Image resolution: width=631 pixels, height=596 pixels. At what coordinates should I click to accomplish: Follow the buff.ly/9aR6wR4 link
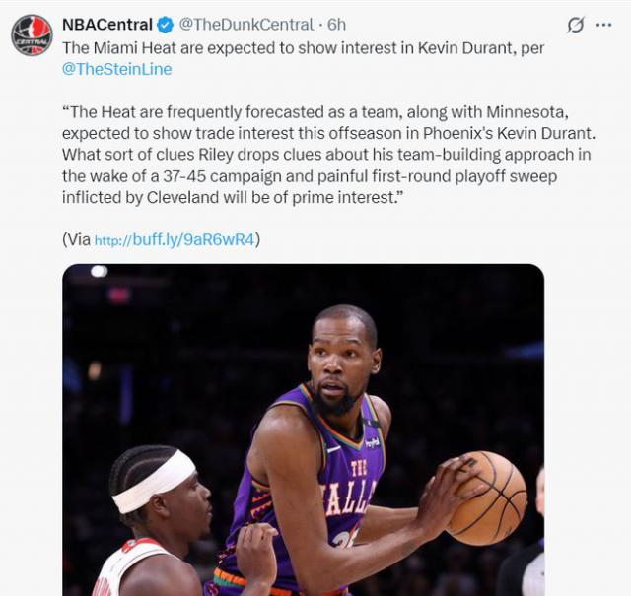[175, 239]
